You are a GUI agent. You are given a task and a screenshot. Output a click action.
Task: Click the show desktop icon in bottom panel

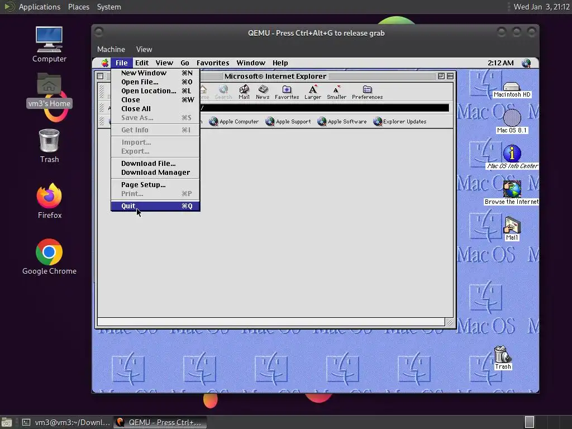7,422
